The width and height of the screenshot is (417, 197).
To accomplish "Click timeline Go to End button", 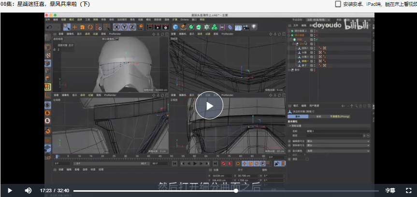I will click(215, 164).
